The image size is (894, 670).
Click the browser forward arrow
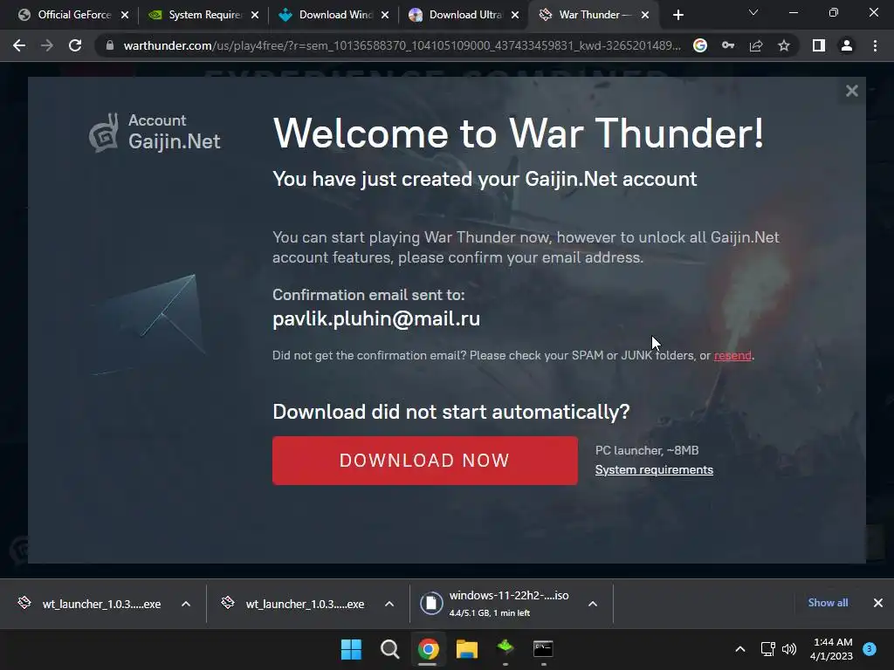click(x=47, y=45)
